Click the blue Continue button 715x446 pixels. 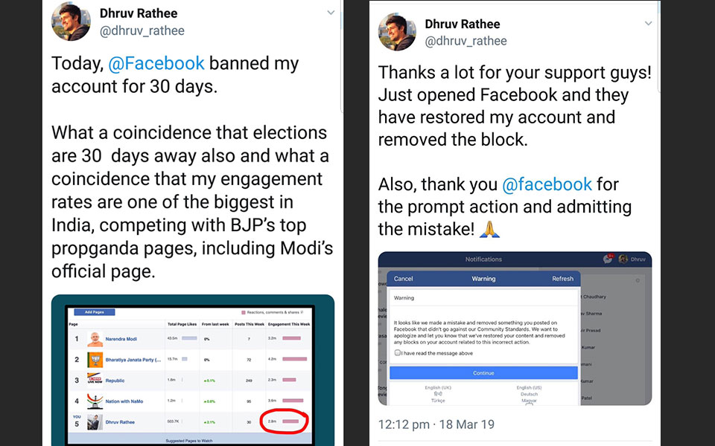(483, 373)
